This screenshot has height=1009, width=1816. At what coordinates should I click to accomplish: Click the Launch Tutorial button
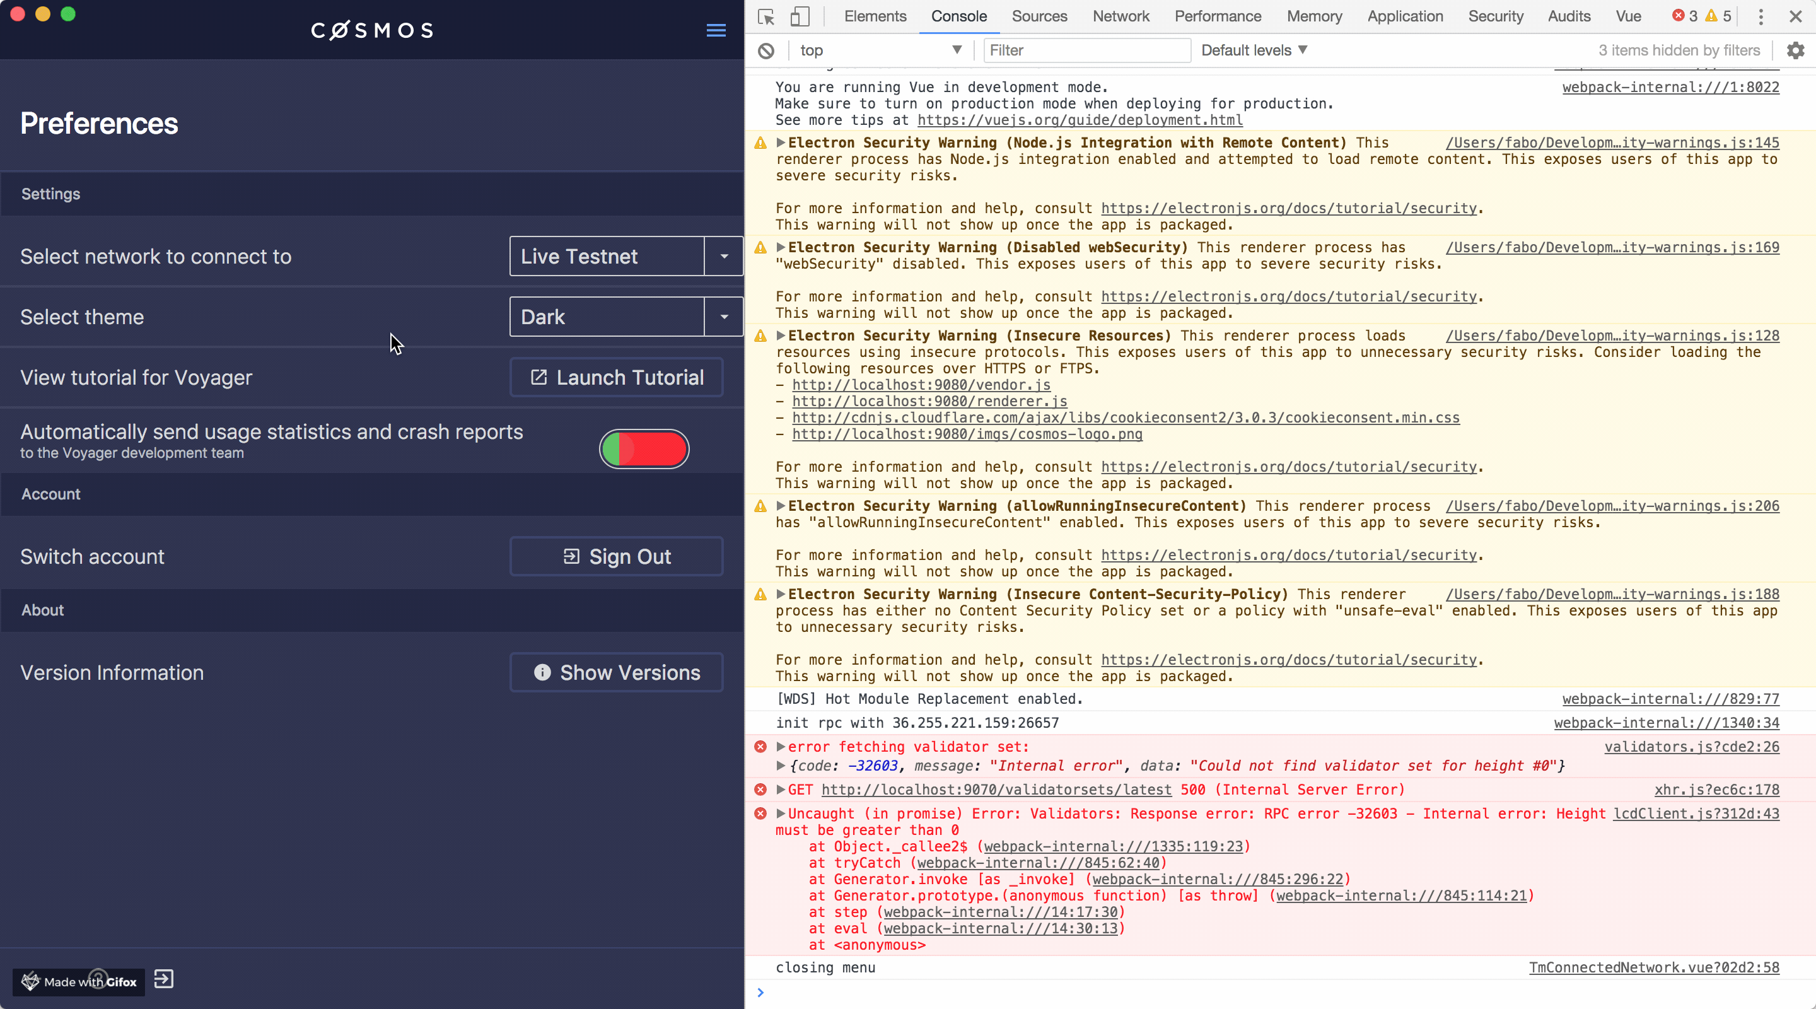(616, 377)
